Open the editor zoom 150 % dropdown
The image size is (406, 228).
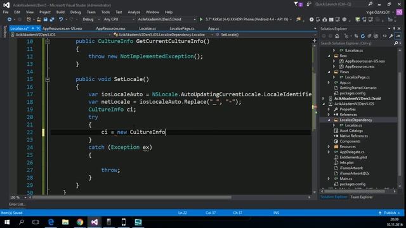[x=25, y=198]
